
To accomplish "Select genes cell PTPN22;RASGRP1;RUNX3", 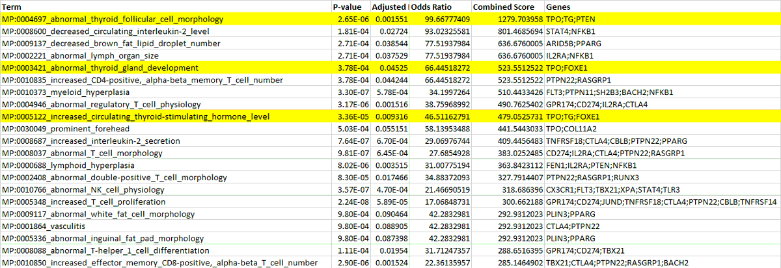I will 662,178.
